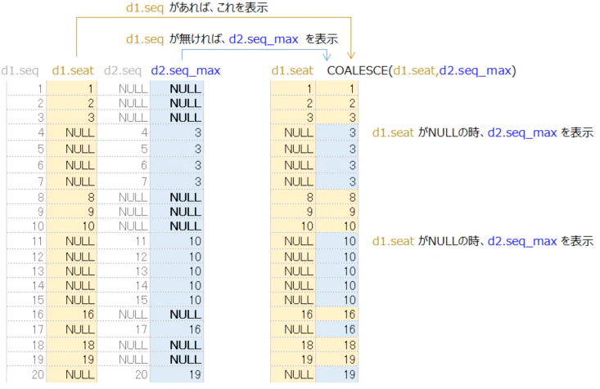This screenshot has width=600, height=389.
Task: Select the blue d2.seq_max column header
Action: tap(186, 71)
